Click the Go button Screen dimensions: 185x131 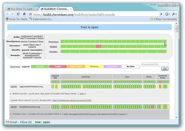(165, 69)
